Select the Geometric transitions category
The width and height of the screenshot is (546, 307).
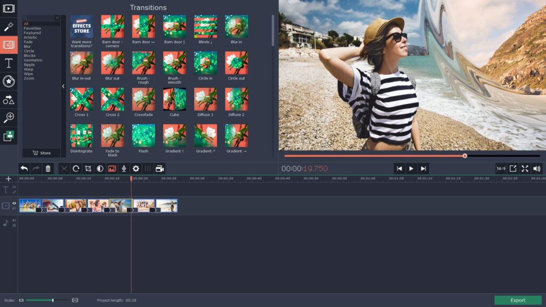click(x=33, y=60)
